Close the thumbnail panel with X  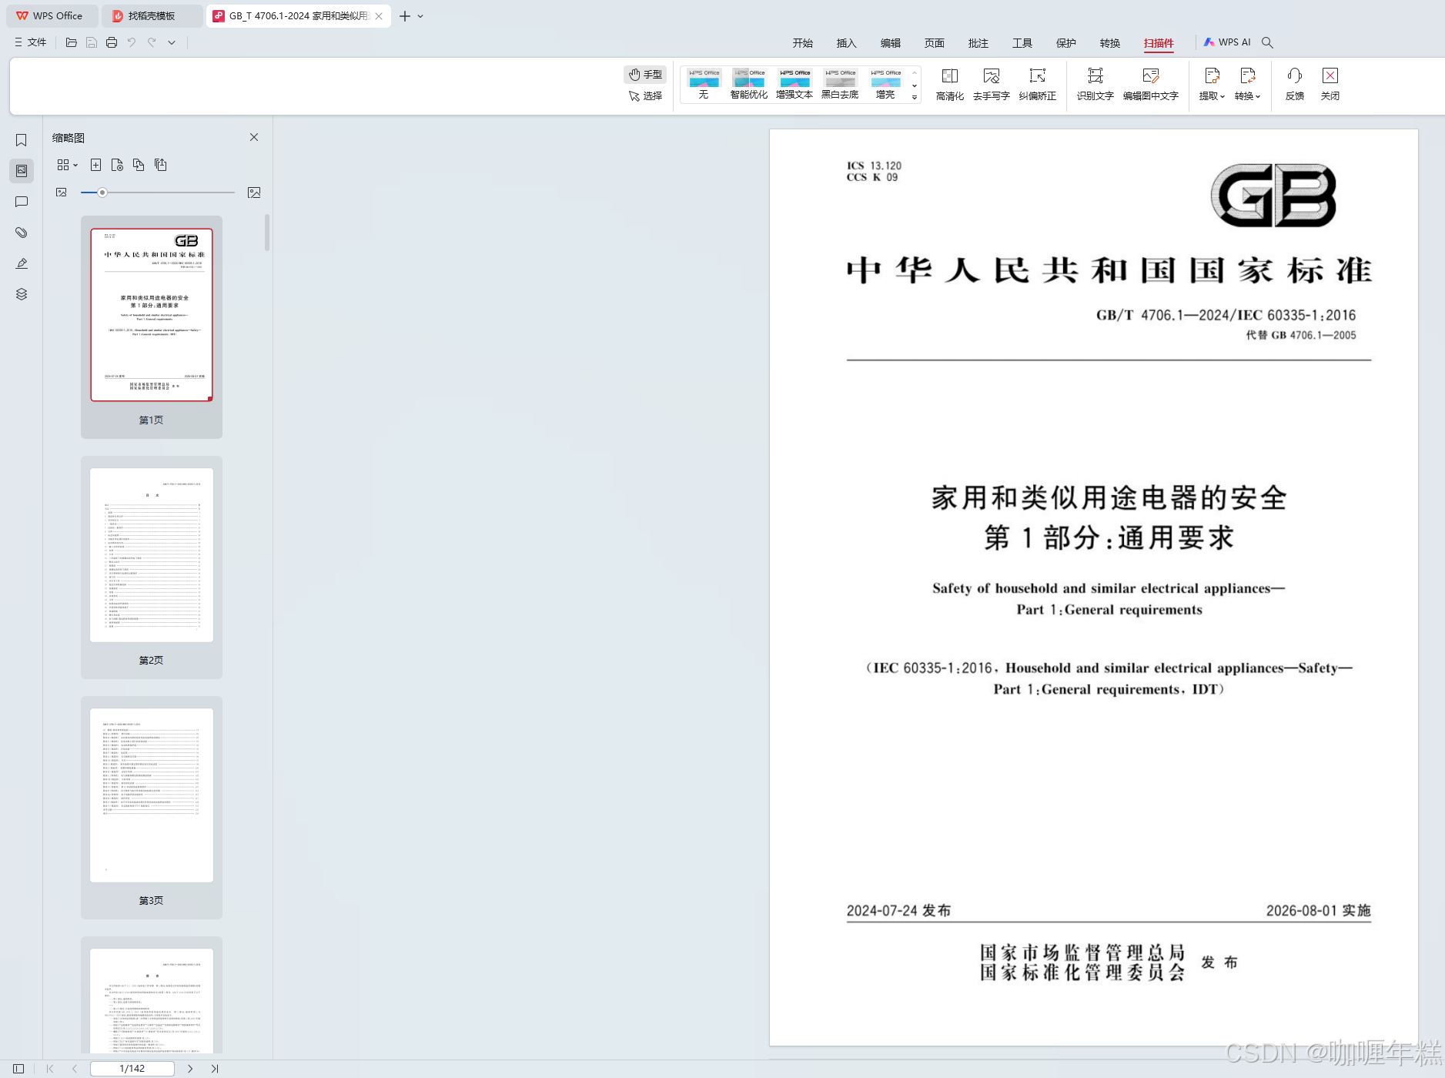254,137
